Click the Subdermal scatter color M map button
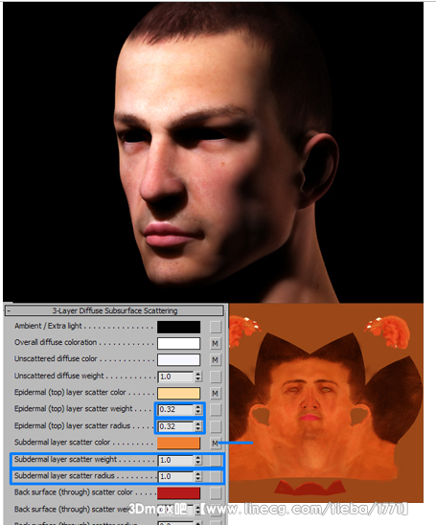Image resolution: width=436 pixels, height=525 pixels. 216,444
